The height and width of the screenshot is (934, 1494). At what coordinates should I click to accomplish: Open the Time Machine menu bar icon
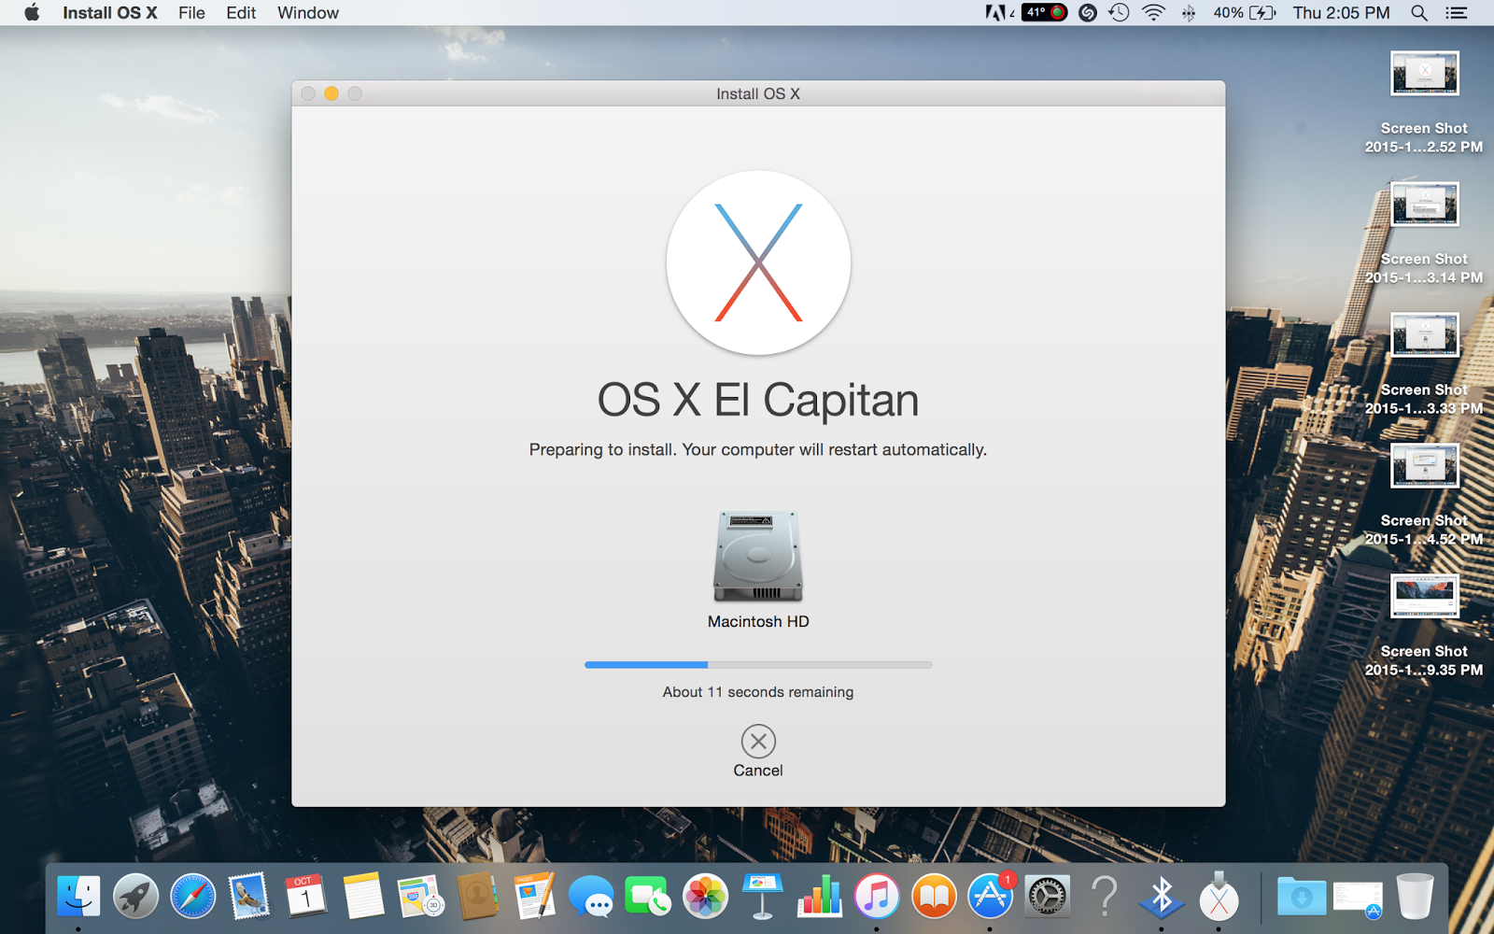pyautogui.click(x=1119, y=13)
